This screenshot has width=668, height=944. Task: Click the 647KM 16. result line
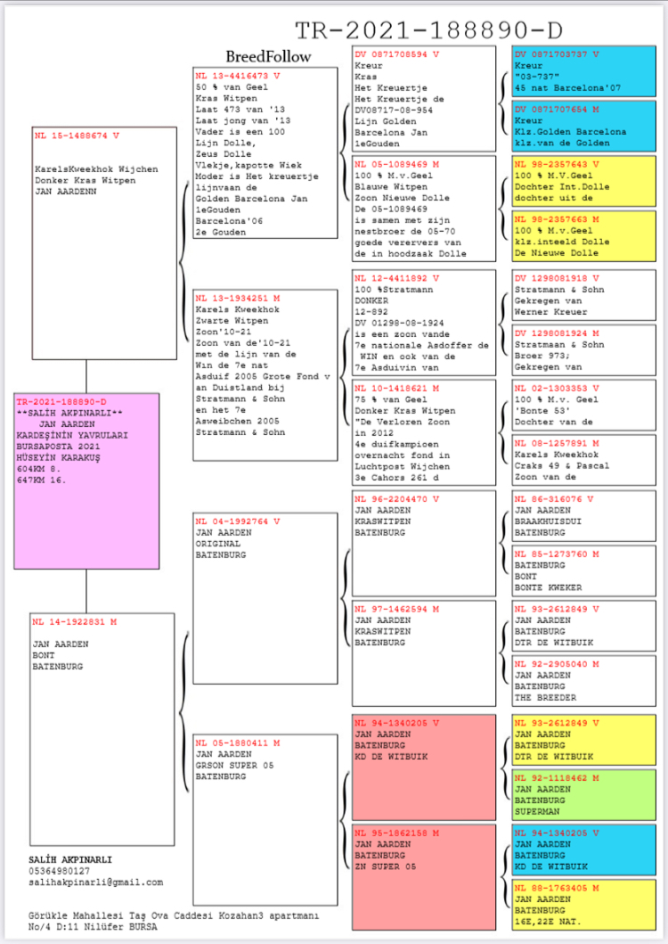pos(41,480)
